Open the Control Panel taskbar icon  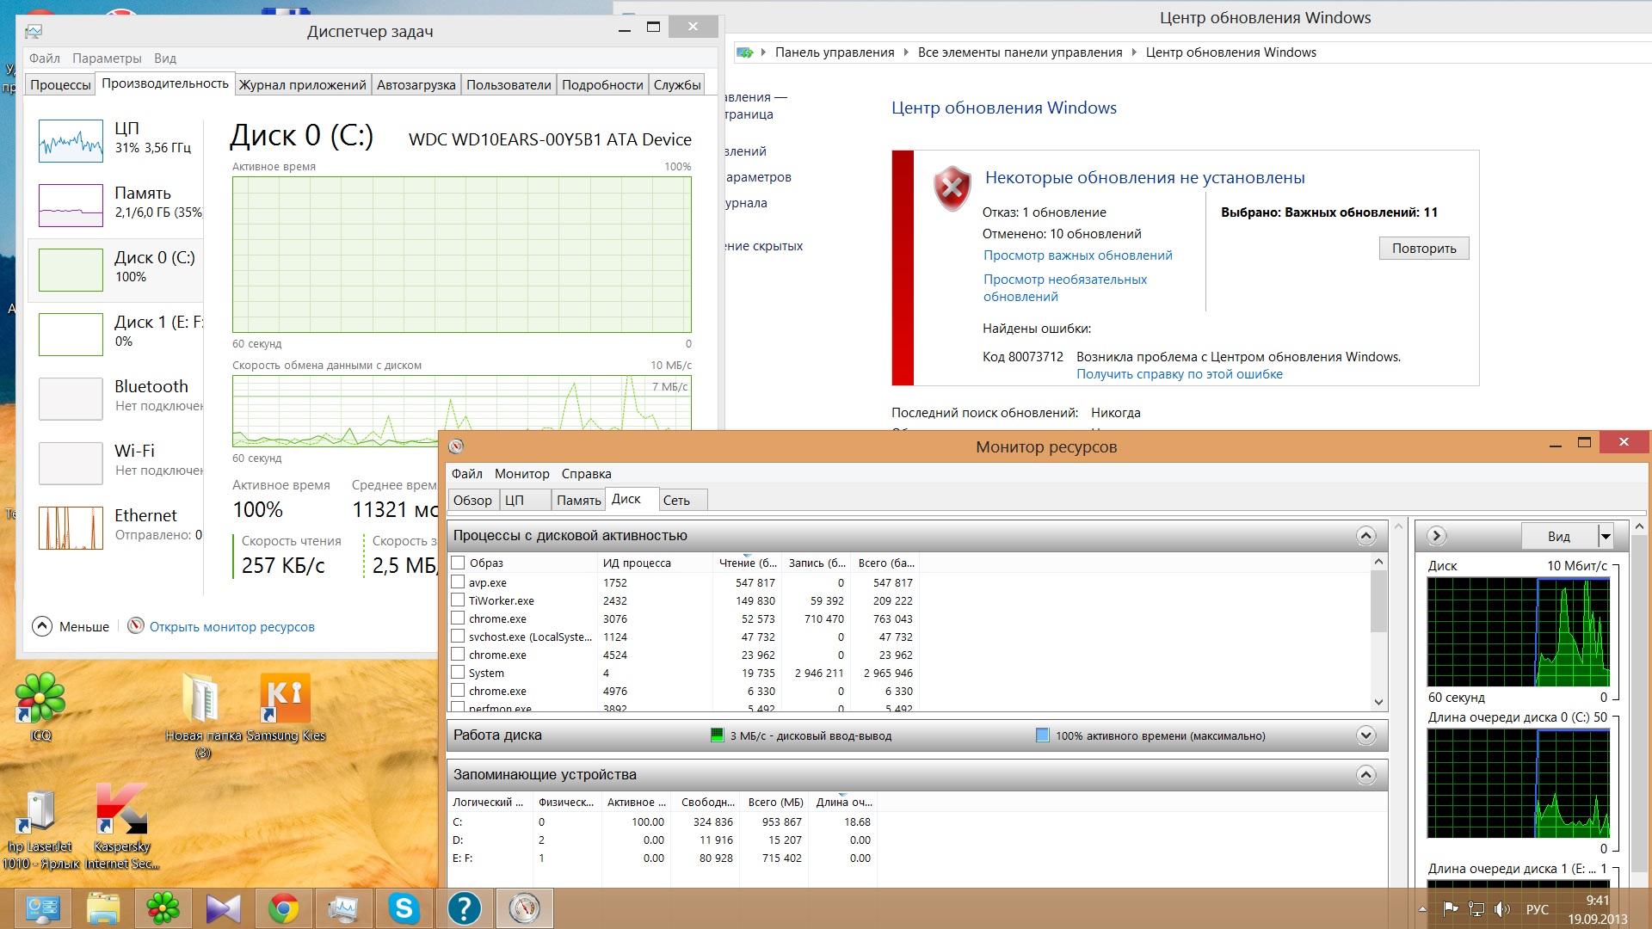point(42,908)
